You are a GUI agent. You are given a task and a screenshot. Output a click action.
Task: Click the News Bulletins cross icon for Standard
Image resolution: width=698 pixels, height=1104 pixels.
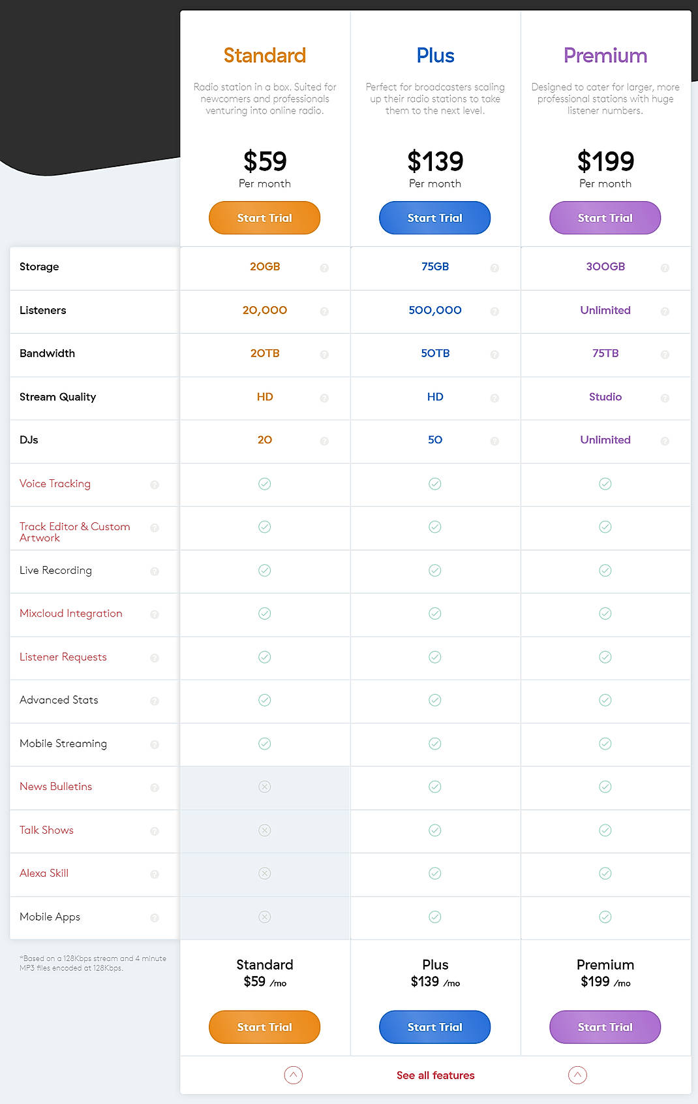[x=264, y=787]
